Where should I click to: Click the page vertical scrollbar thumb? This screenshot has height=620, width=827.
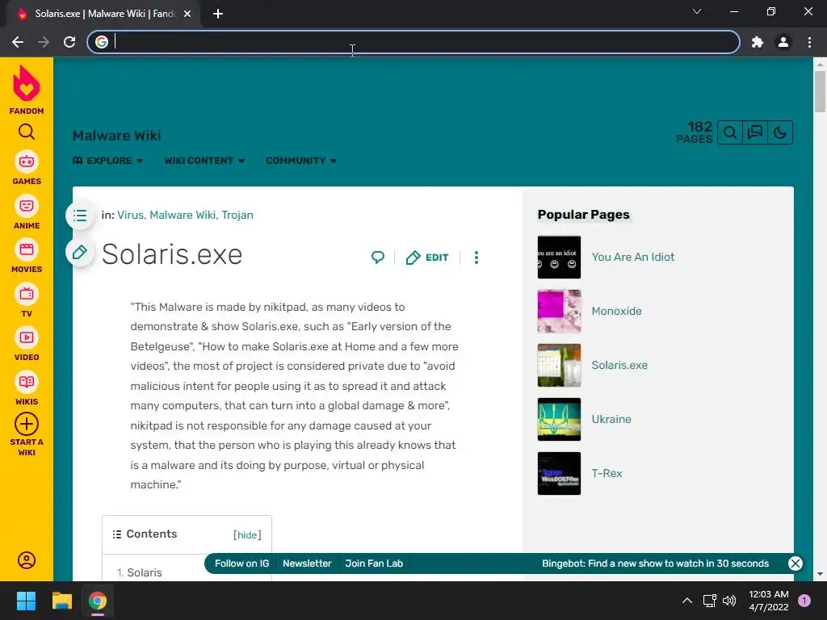tap(820, 91)
